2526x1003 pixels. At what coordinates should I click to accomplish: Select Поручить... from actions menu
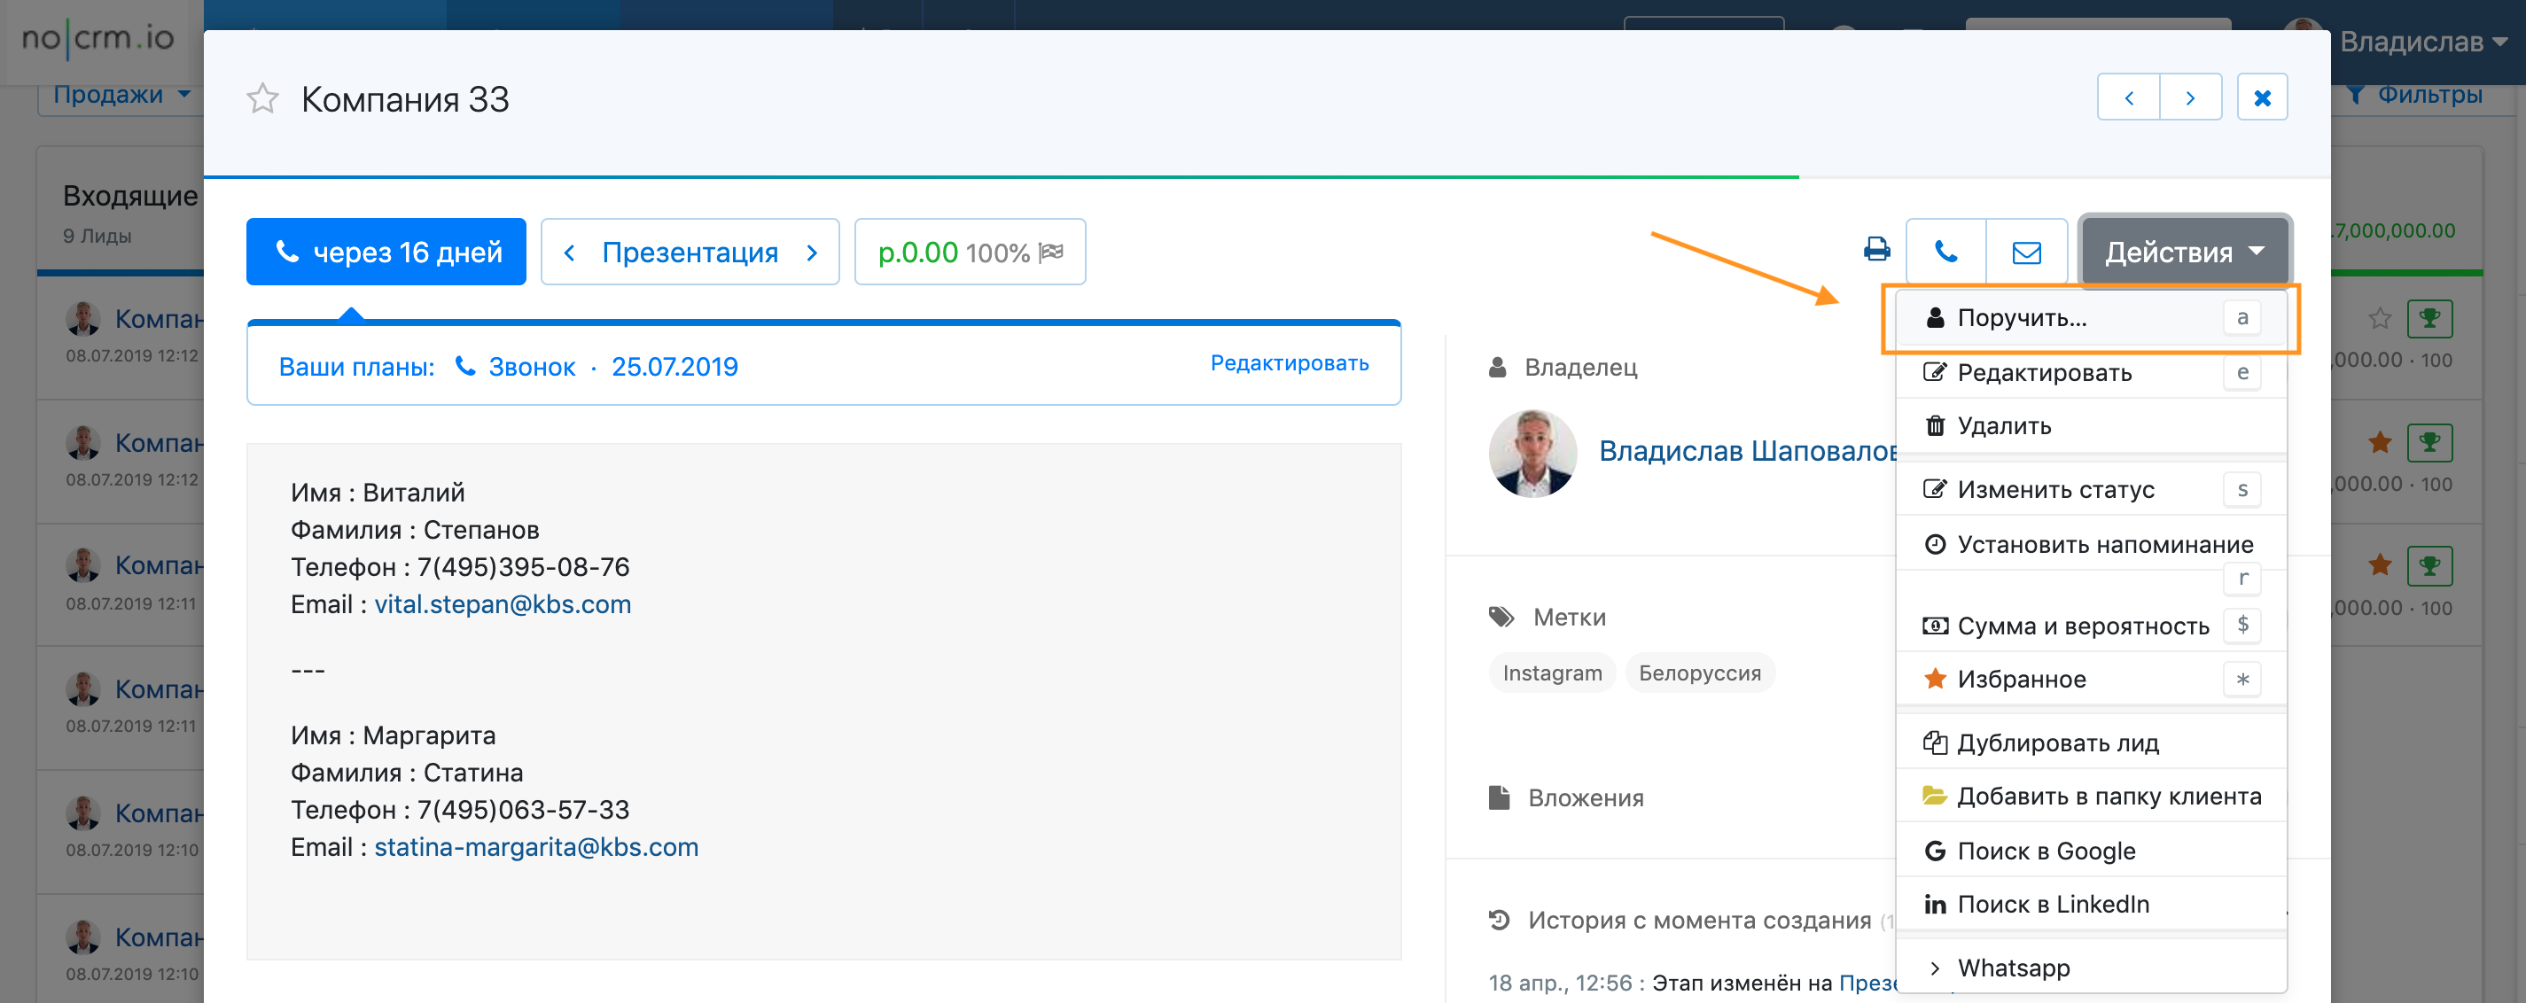click(x=2021, y=319)
